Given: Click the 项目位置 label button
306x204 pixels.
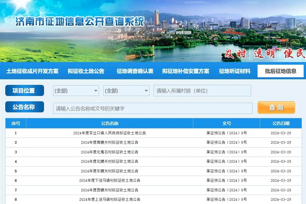Looking at the screenshot, I should point(24,90).
